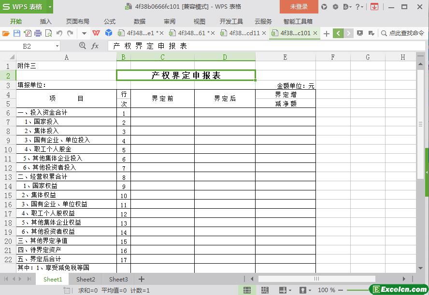Image resolution: width=429 pixels, height=295 pixels.
Task: Open print preview icon
Action: coord(48,33)
